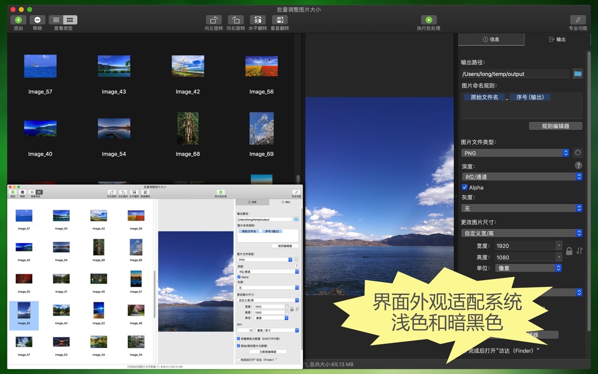Click the DPI 72 field in the light window
598x374 pixels.
246,330
